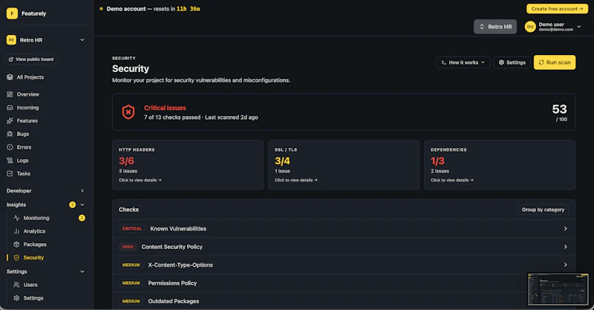594x310 pixels.
Task: Click Create free account button
Action: (557, 9)
